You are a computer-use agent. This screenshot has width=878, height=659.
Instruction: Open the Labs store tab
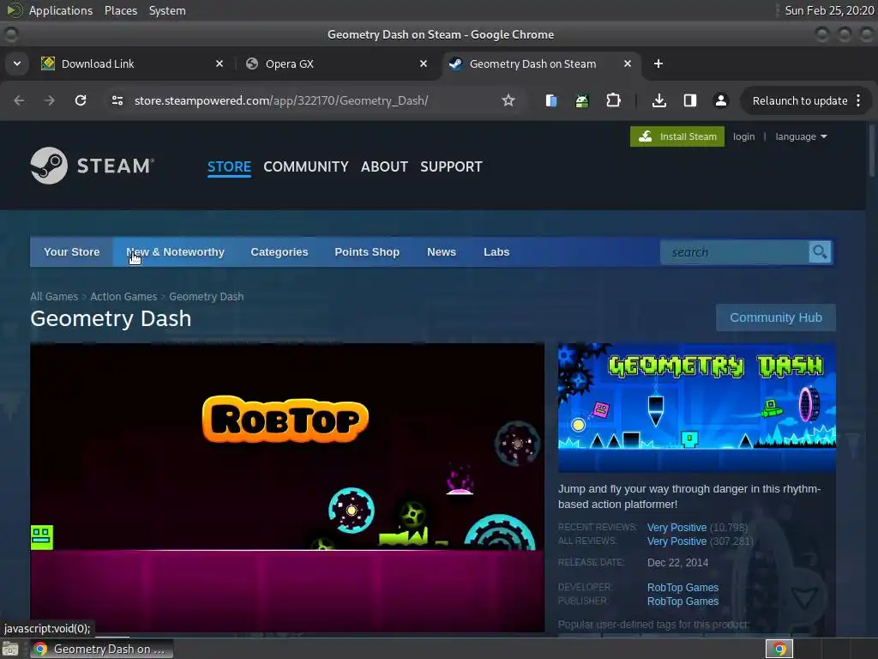(x=496, y=252)
